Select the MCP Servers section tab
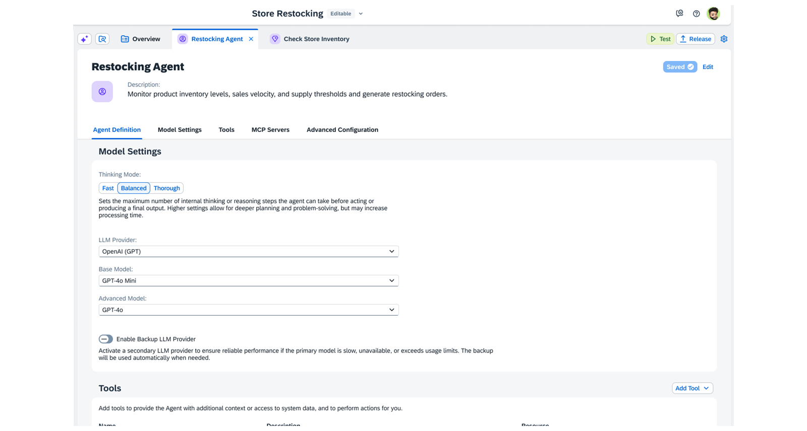The image size is (807, 431). pos(270,130)
